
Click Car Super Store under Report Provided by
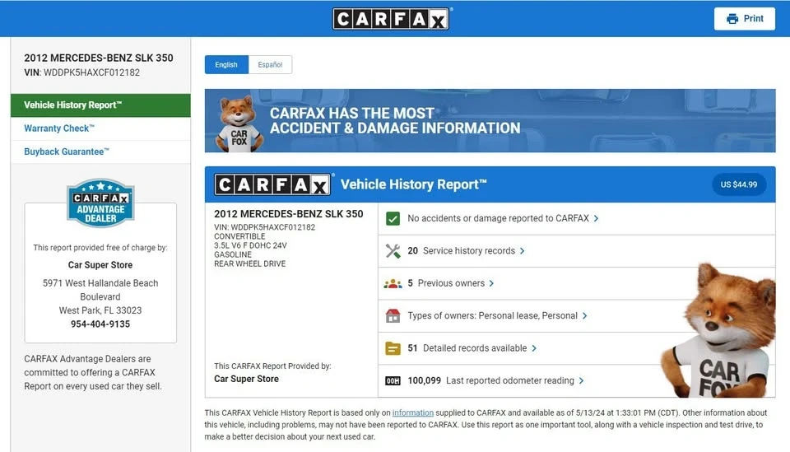point(246,379)
